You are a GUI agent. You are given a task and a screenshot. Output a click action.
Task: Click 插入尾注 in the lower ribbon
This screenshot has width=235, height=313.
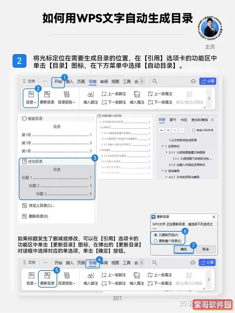137,279
